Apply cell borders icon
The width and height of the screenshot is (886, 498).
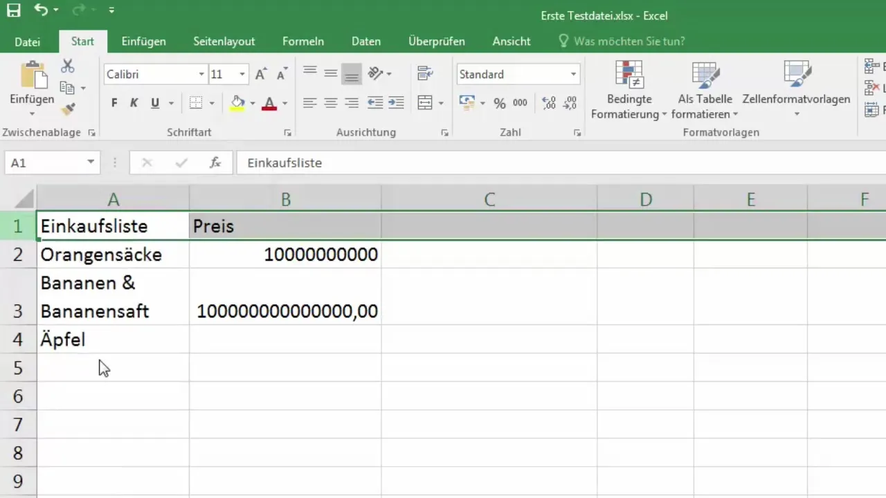point(196,103)
